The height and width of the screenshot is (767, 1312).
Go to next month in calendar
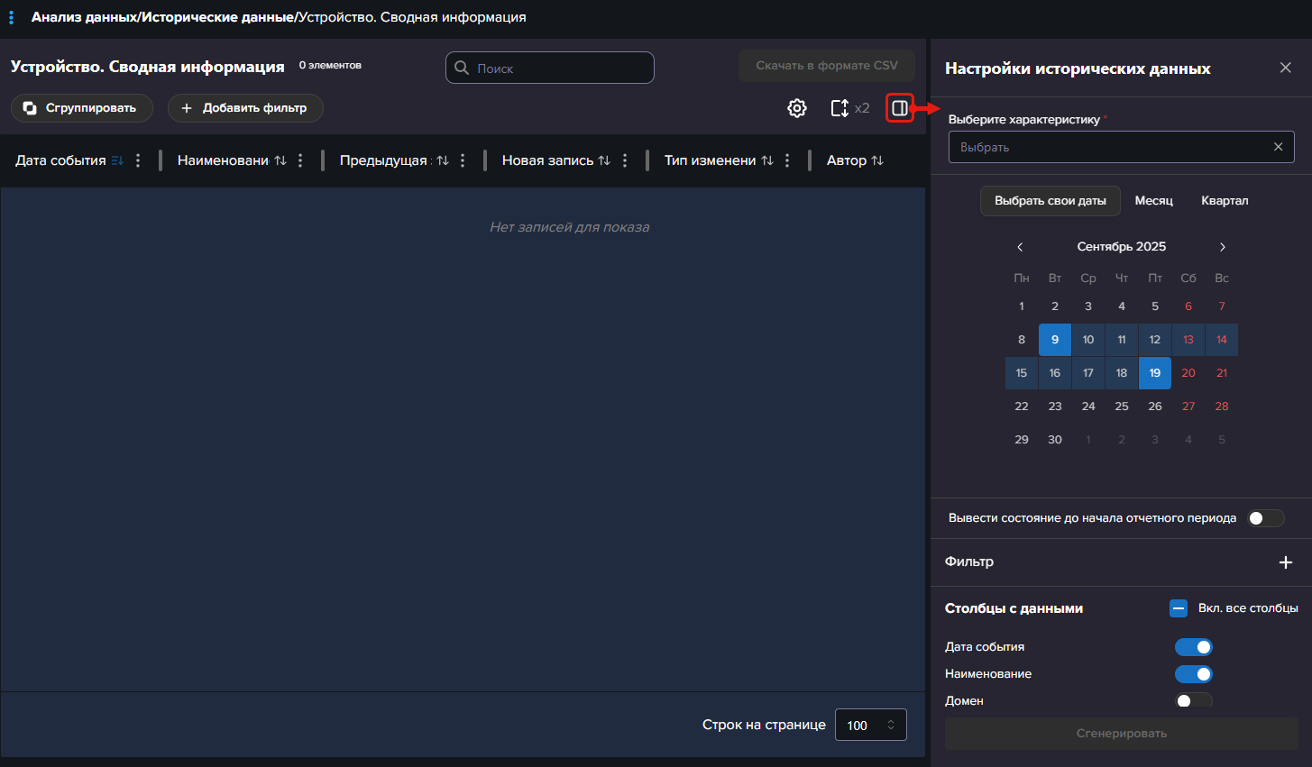[x=1223, y=247]
